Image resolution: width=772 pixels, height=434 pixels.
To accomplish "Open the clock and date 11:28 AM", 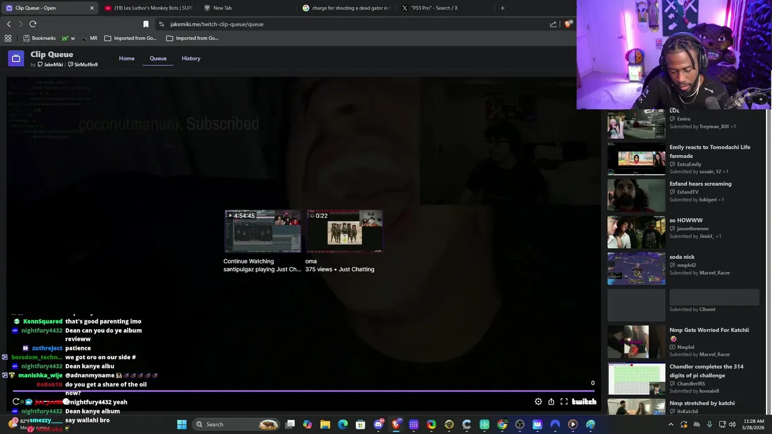I will tap(753, 424).
